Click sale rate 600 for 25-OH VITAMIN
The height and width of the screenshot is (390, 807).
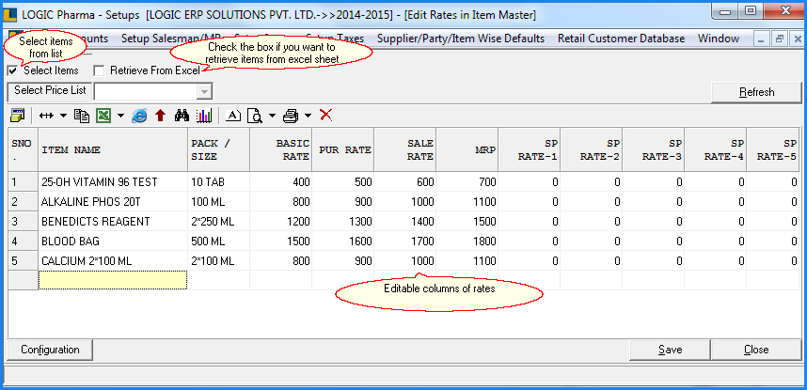pyautogui.click(x=405, y=182)
